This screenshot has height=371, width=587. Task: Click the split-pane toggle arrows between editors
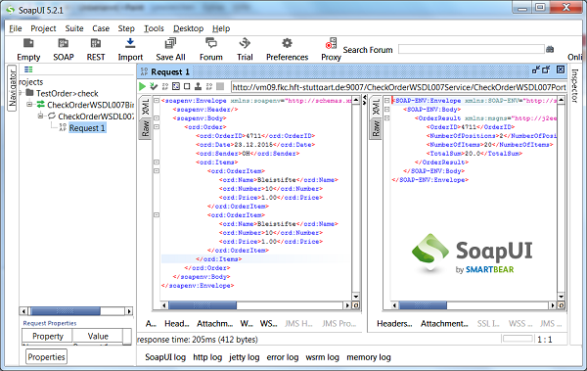click(365, 100)
